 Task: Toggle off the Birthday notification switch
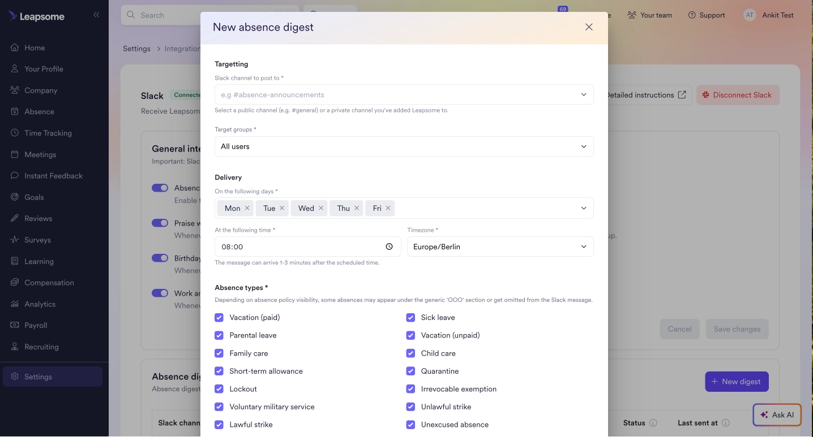[160, 258]
